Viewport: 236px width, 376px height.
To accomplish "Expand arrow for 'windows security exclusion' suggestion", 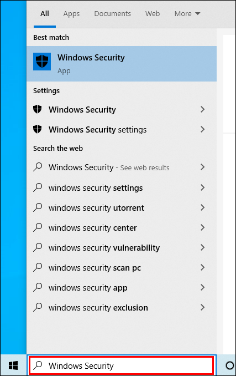I will coord(202,307).
